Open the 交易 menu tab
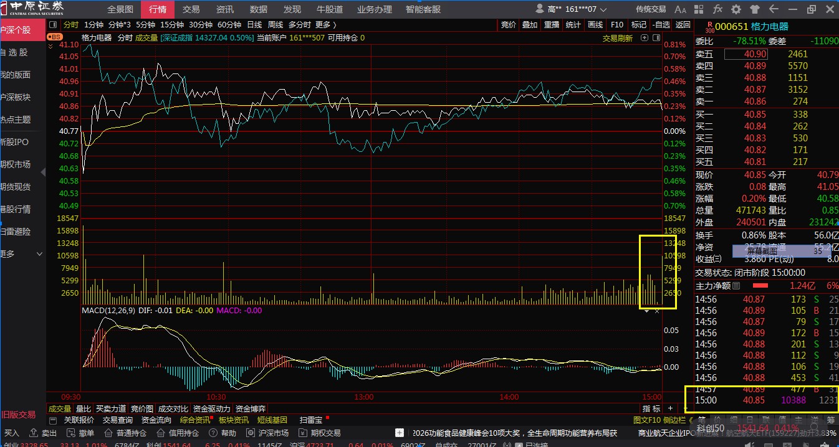This screenshot has width=839, height=447. point(191,9)
